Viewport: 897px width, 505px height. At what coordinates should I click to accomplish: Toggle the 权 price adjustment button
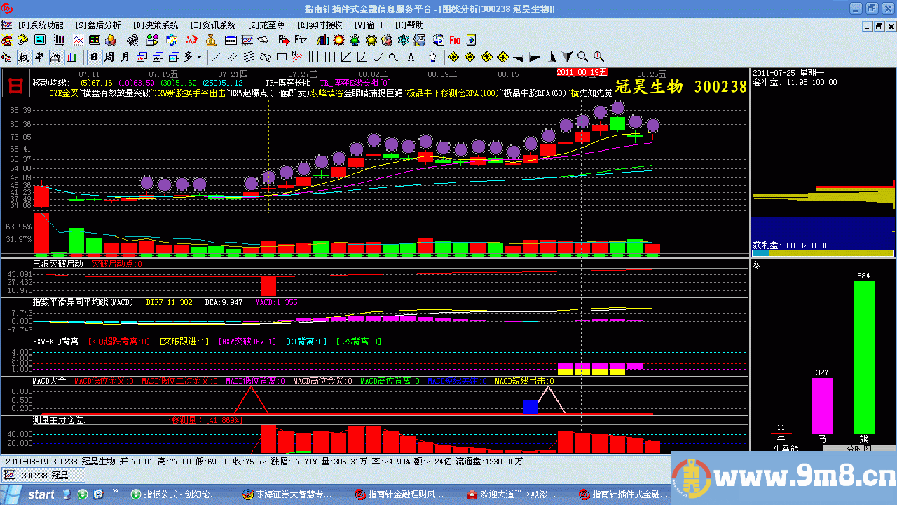[23, 57]
